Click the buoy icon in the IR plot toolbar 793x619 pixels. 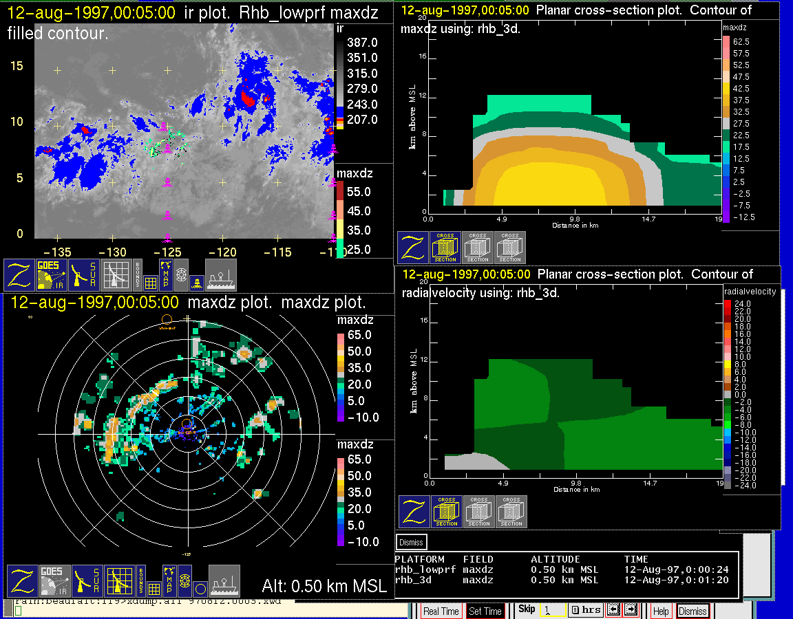point(197,281)
